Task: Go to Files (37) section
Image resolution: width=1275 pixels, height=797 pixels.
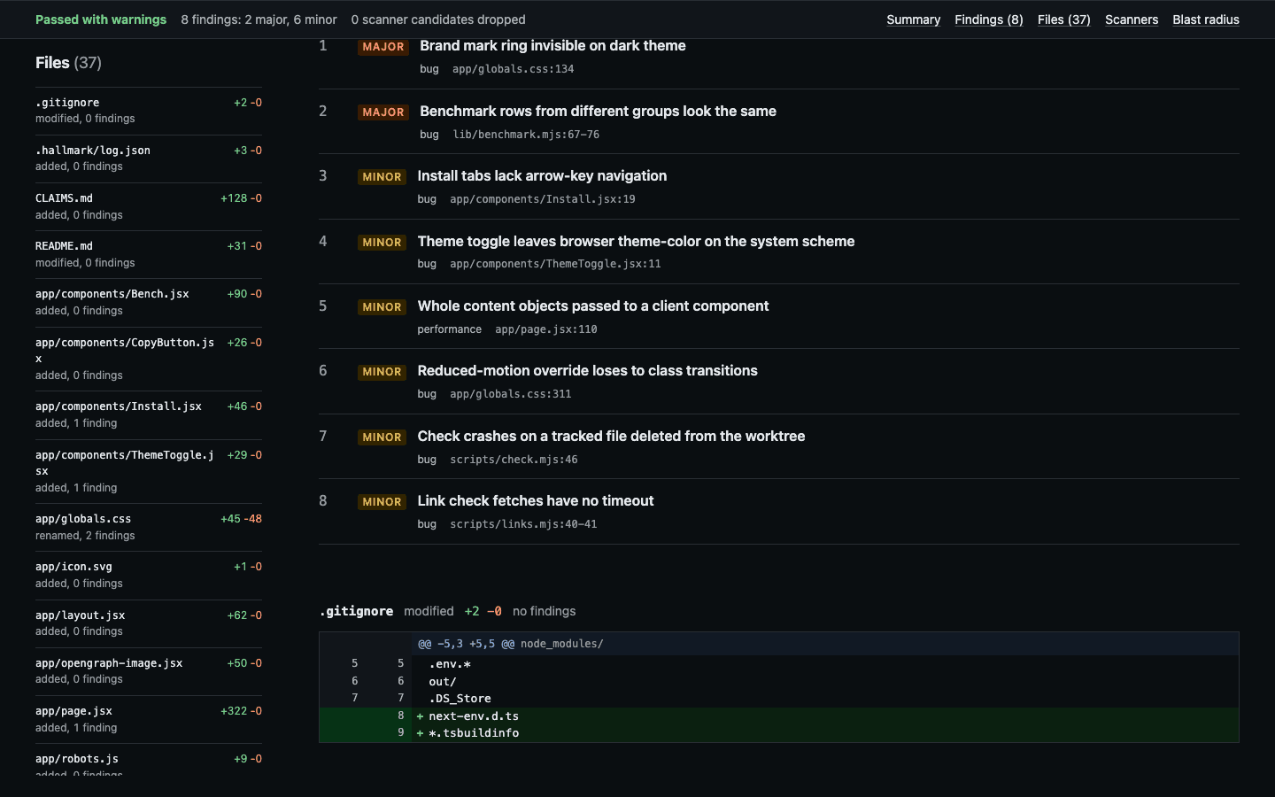Action: click(x=1063, y=19)
